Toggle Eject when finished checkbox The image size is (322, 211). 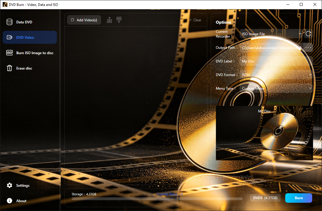(219, 176)
